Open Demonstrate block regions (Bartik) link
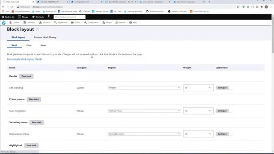This screenshot has width=274, height=154. coord(24,59)
